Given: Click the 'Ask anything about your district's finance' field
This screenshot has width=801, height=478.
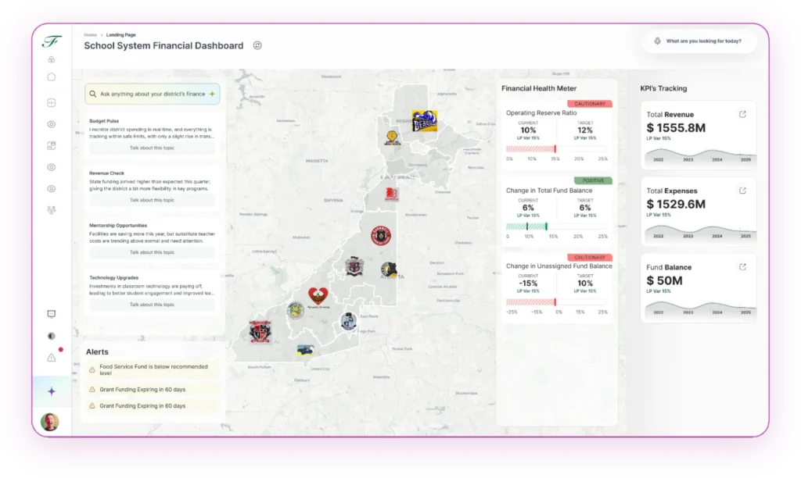Looking at the screenshot, I should [152, 94].
